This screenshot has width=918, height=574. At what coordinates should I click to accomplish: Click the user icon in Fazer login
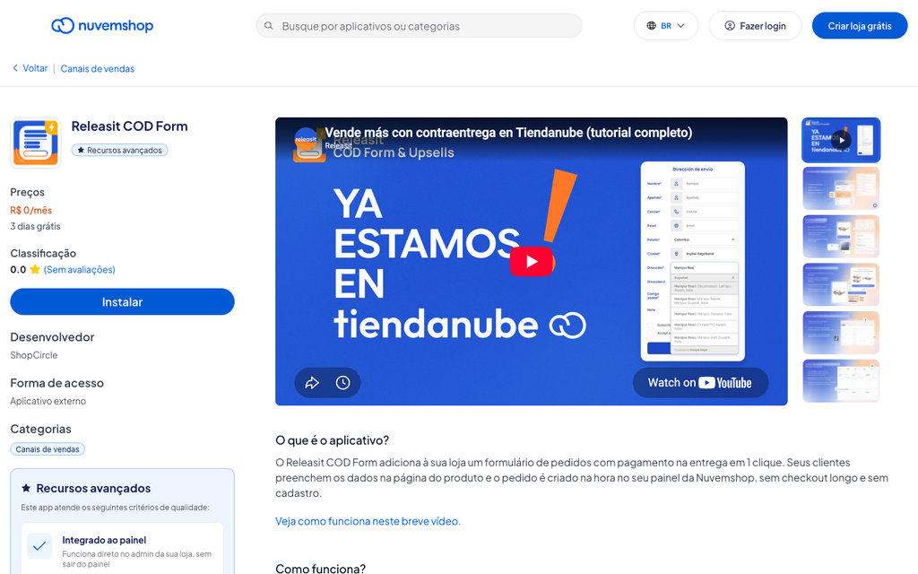tap(730, 26)
